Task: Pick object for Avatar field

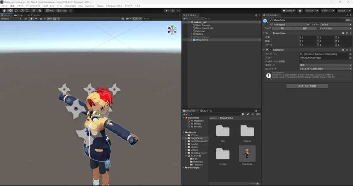Action: pos(350,58)
